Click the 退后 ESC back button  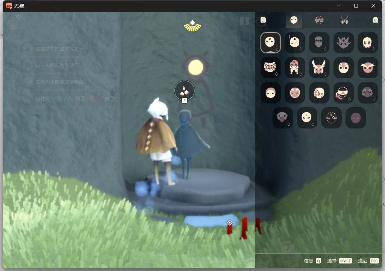368,261
